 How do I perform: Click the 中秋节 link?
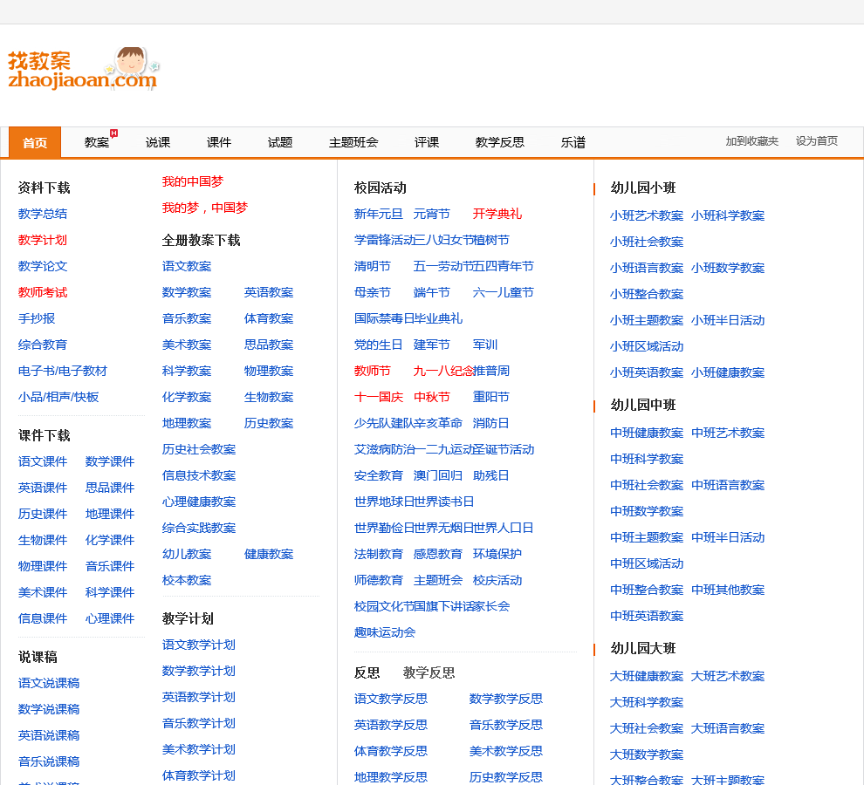(x=432, y=397)
